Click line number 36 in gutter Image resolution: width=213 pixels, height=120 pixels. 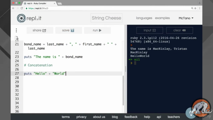tap(17, 111)
